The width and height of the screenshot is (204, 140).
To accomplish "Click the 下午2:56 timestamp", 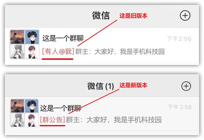I will 179,39.
